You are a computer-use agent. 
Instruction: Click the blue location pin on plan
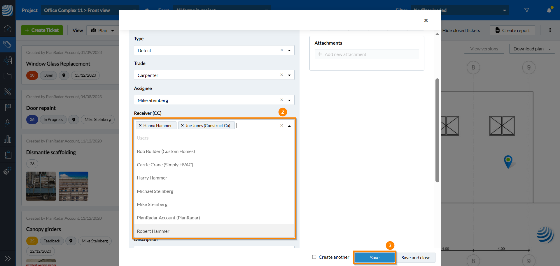tap(508, 161)
